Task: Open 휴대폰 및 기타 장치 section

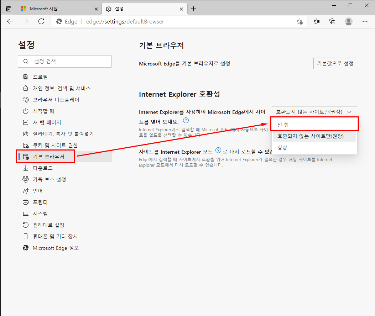Action: click(65, 236)
